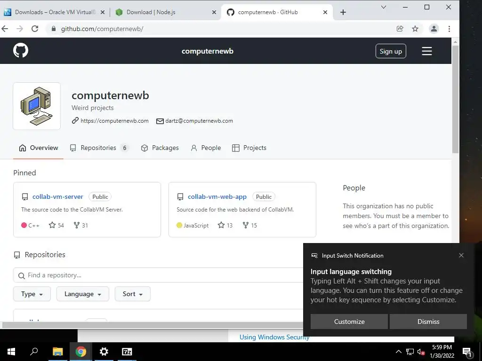Click the muted volume tray icon
The height and width of the screenshot is (361, 482).
pyautogui.click(x=421, y=352)
